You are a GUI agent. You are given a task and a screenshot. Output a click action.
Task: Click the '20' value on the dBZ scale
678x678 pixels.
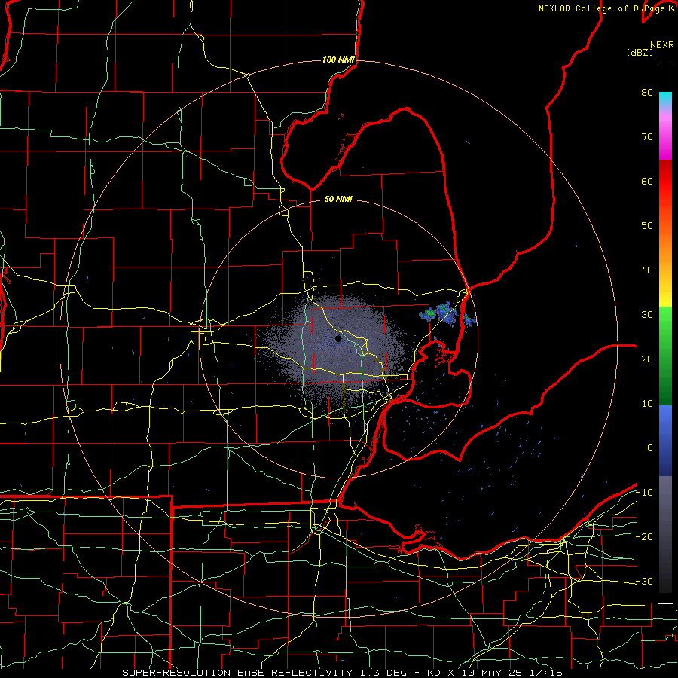point(647,359)
